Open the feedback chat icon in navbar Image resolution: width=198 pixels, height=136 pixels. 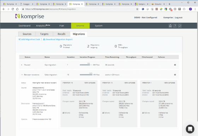click(180, 26)
